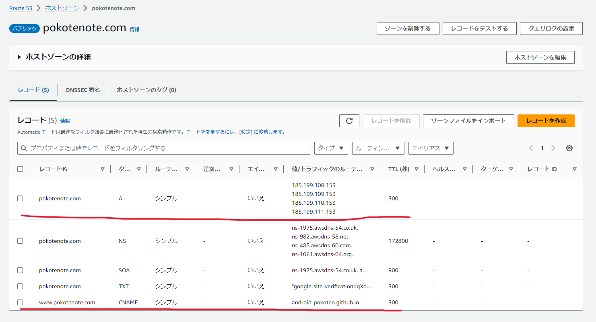This screenshot has width=596, height=322.
Task: Open the タイプ filter dropdown
Action: pos(331,148)
